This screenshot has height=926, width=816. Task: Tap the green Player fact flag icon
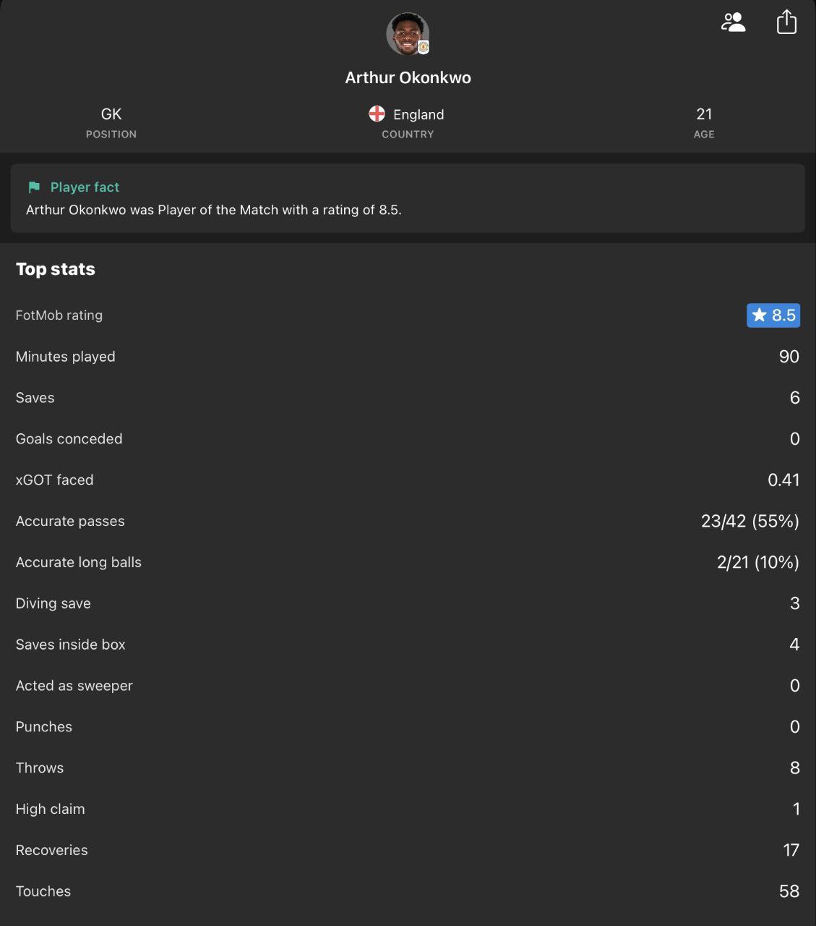point(34,187)
